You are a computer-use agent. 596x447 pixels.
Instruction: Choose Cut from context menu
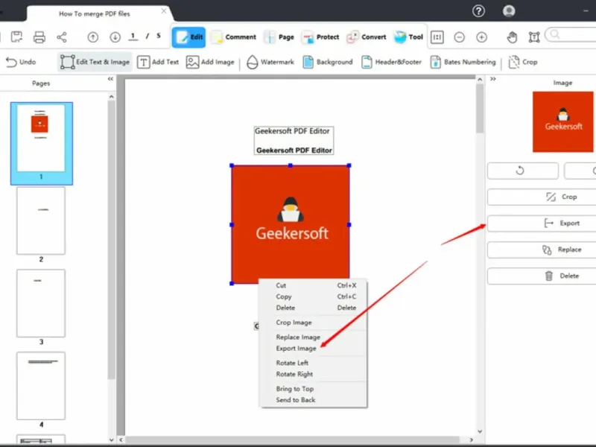313,285
